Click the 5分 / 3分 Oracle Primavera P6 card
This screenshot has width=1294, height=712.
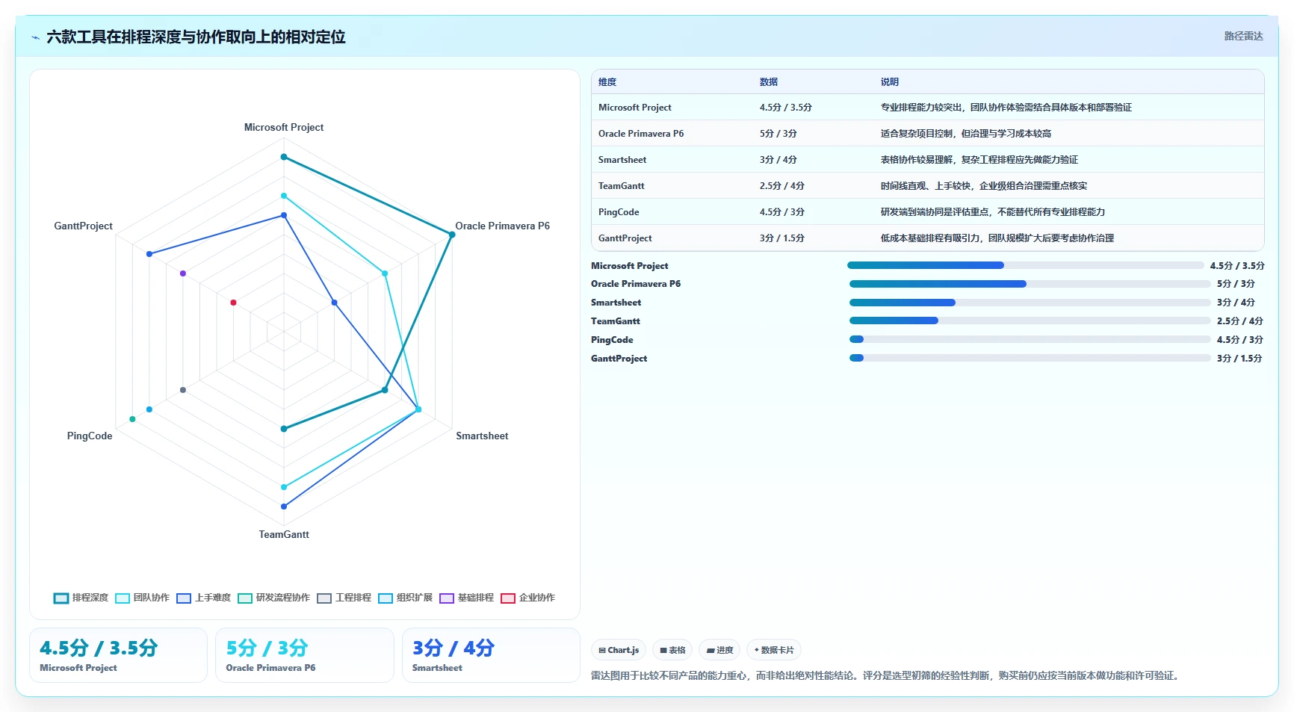[305, 655]
